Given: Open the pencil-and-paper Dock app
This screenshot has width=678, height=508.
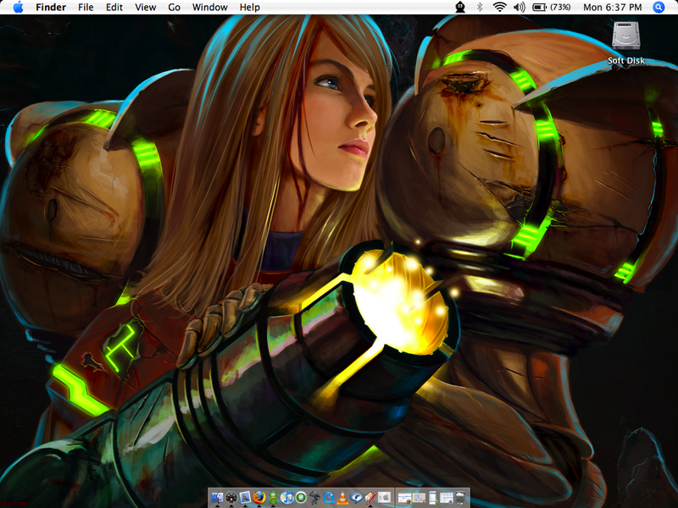Looking at the screenshot, I should click(370, 498).
